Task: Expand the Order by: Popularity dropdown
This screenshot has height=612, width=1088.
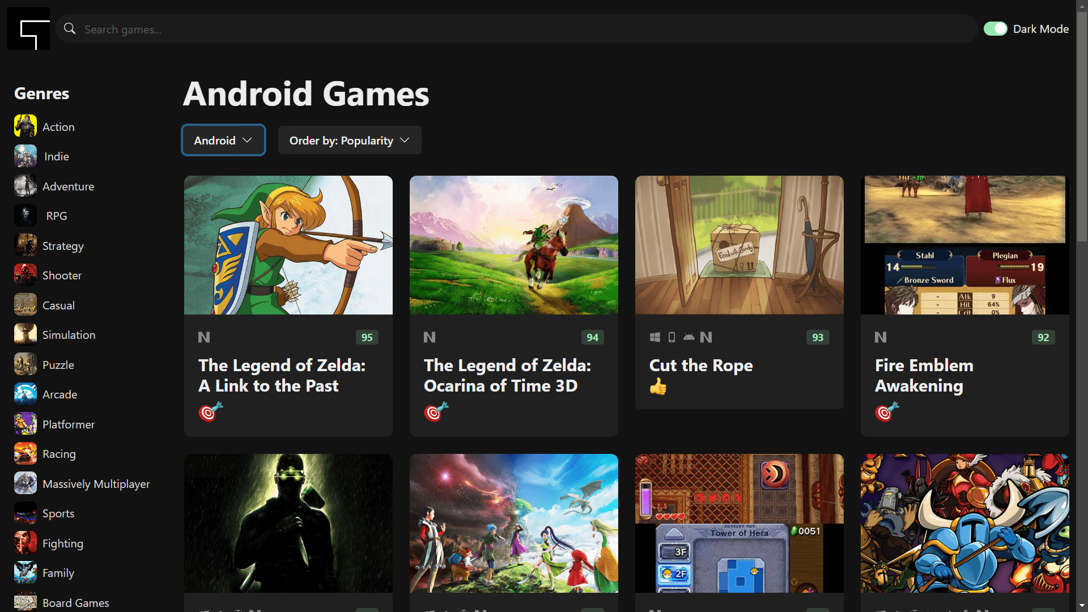Action: pyautogui.click(x=350, y=140)
